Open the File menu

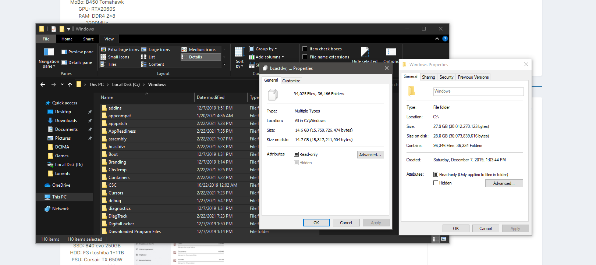(x=46, y=39)
